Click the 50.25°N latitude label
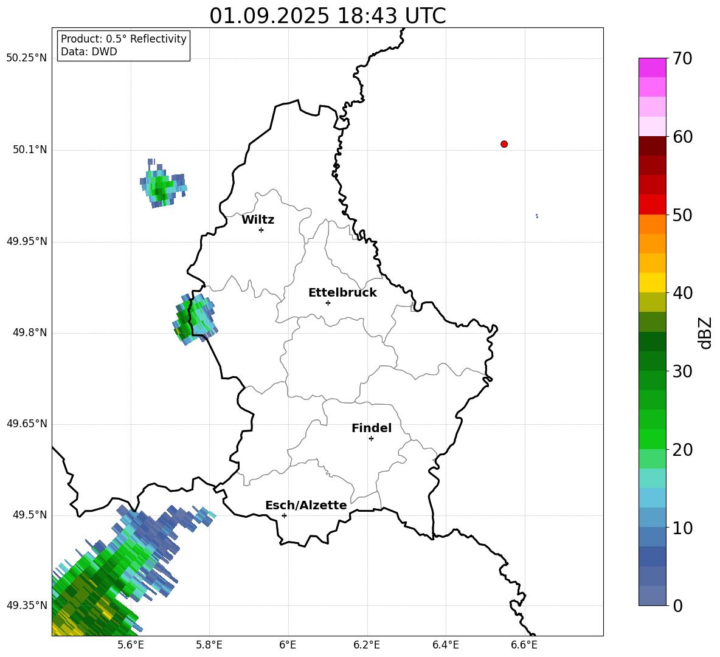The image size is (720, 657). (x=27, y=58)
